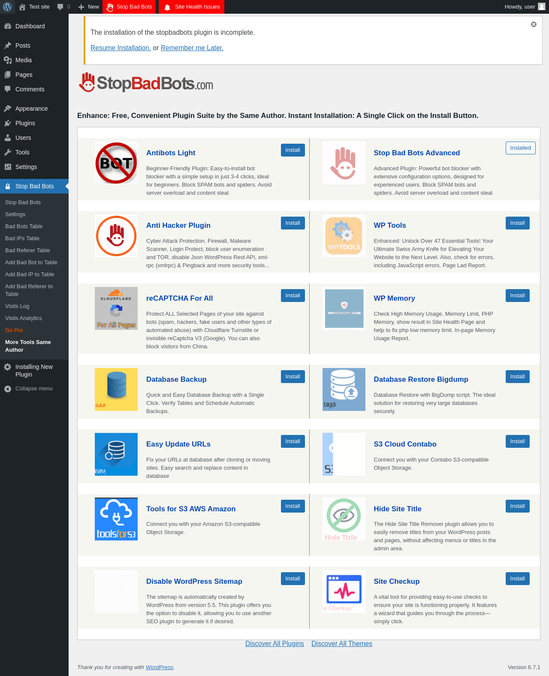This screenshot has width=549, height=676.
Task: Open Users menu
Action: (x=34, y=138)
